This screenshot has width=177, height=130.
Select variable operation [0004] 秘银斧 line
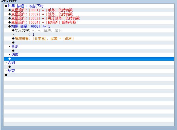pos(89,22)
